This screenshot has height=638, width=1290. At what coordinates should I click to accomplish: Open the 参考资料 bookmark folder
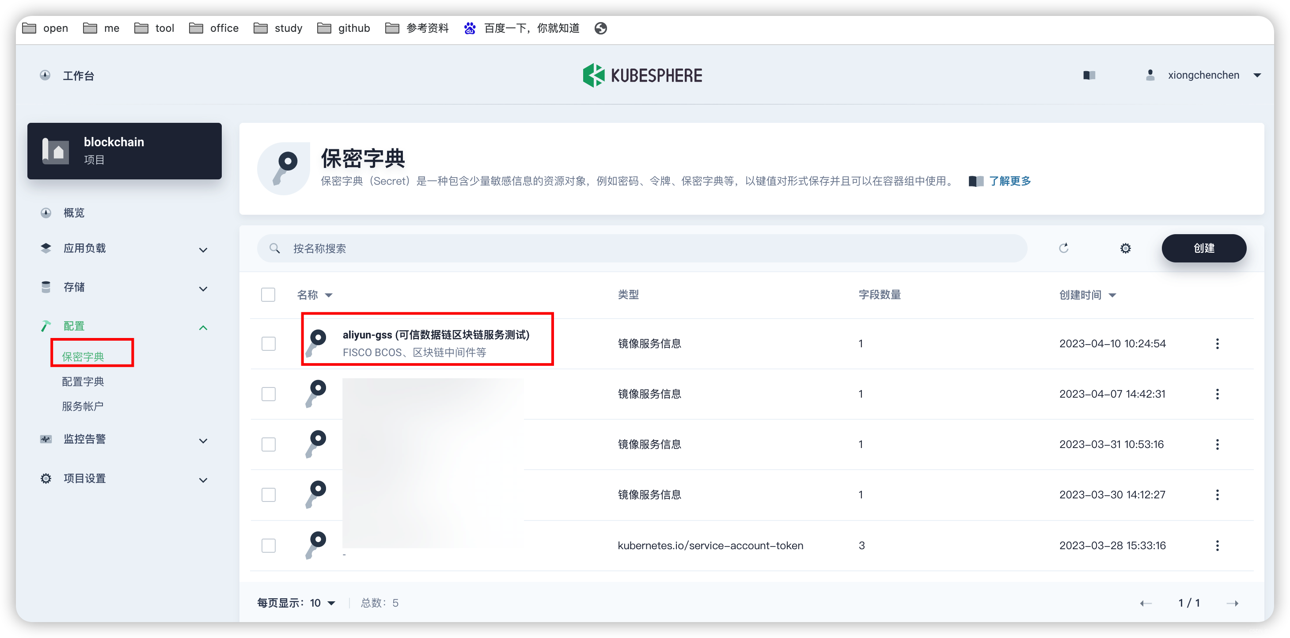(417, 28)
